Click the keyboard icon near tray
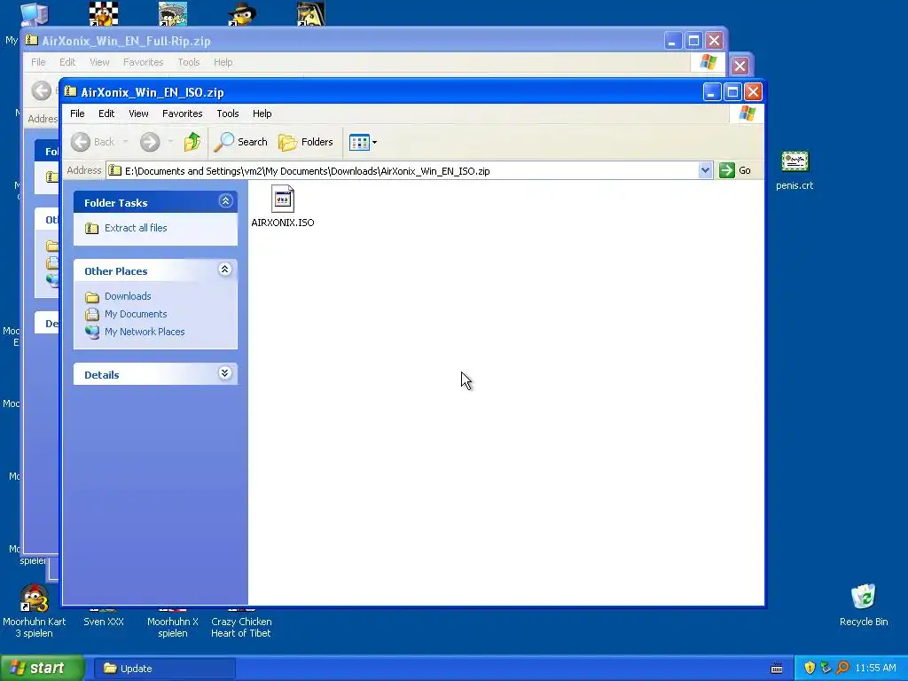The height and width of the screenshot is (681, 908). tap(777, 669)
